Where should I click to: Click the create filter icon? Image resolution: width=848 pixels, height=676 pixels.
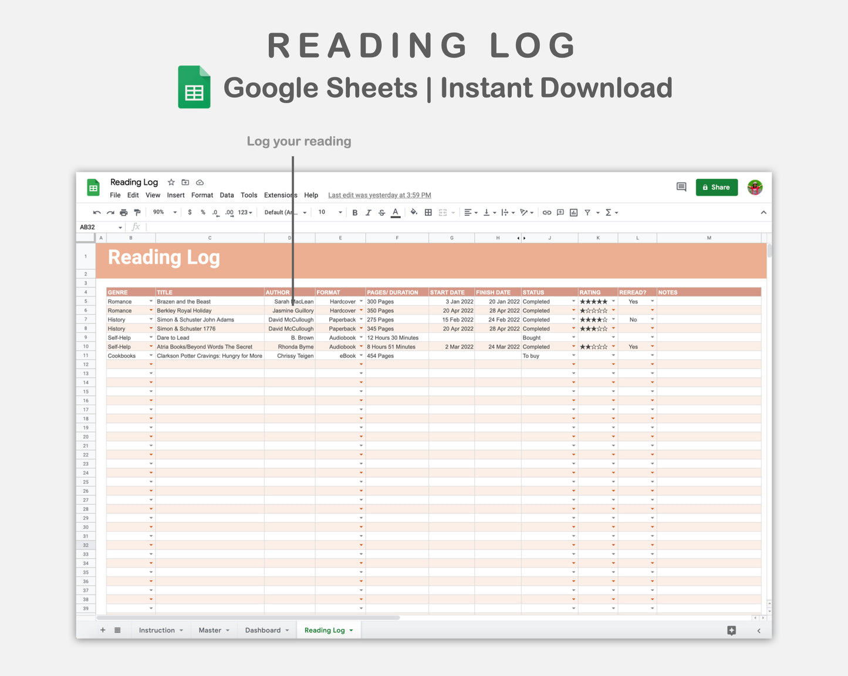(x=587, y=212)
